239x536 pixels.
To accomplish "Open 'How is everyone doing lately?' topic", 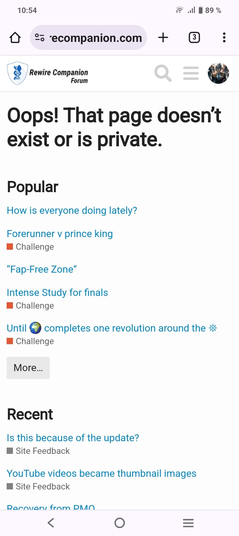I will tap(72, 210).
